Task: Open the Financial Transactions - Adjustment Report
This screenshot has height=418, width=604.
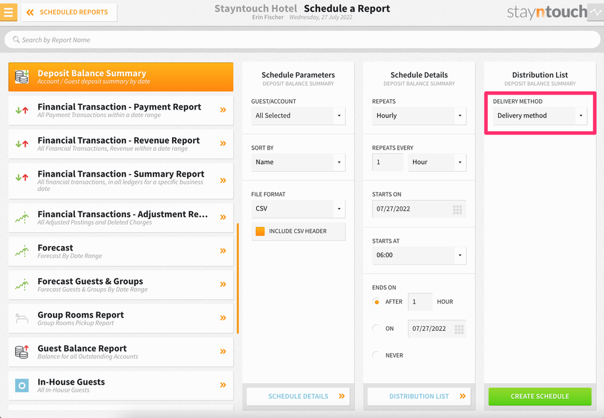Action: click(121, 217)
